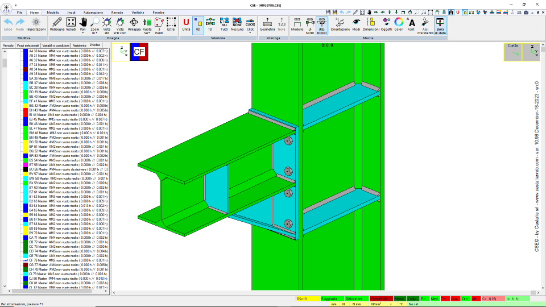Click the list panel scroll-down arrow

5,286
